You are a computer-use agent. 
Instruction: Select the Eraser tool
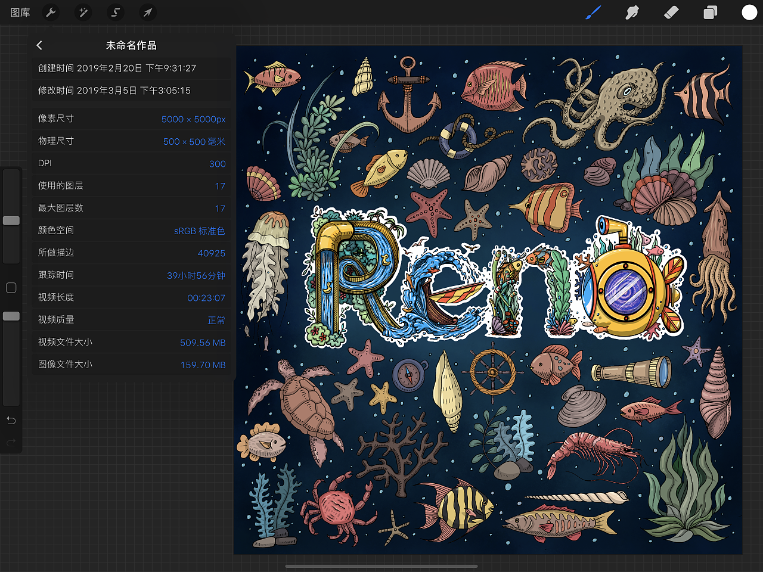click(x=671, y=13)
